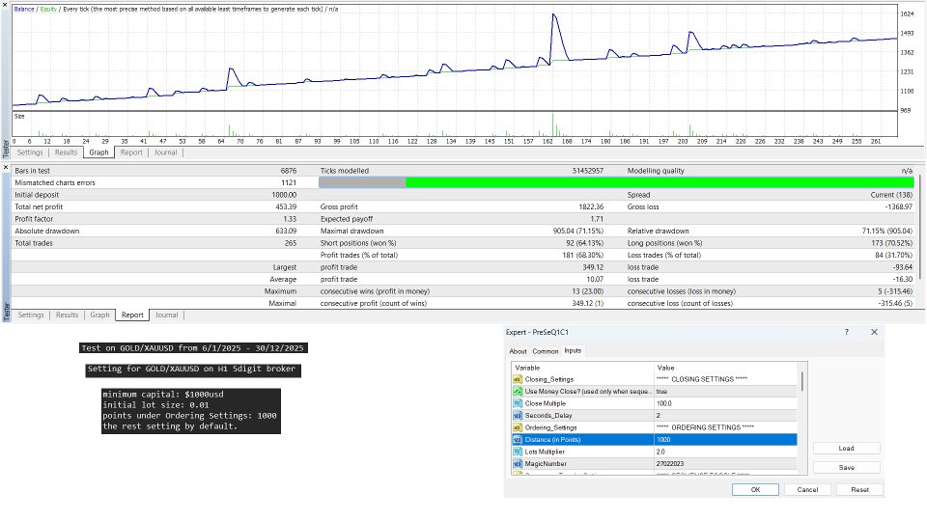Image resolution: width=927 pixels, height=521 pixels.
Task: Open the Common tab in Expert dialog
Action: click(546, 351)
